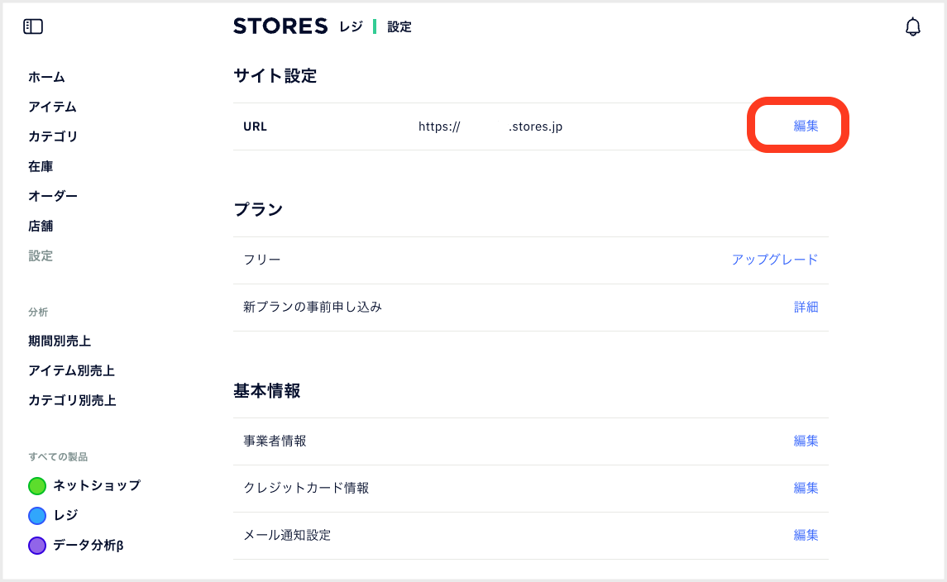This screenshot has height=582, width=947.
Task: Open アイテム別売上 analytics page
Action: [x=71, y=370]
